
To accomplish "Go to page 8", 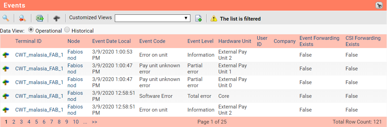I will pos(59,122).
